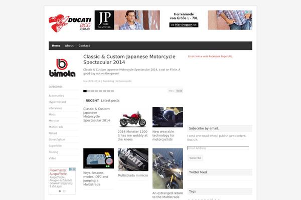Open featured post title Classic & Custom Japanese Motorcycle
The width and height of the screenshot is (301, 200).
tap(129, 59)
